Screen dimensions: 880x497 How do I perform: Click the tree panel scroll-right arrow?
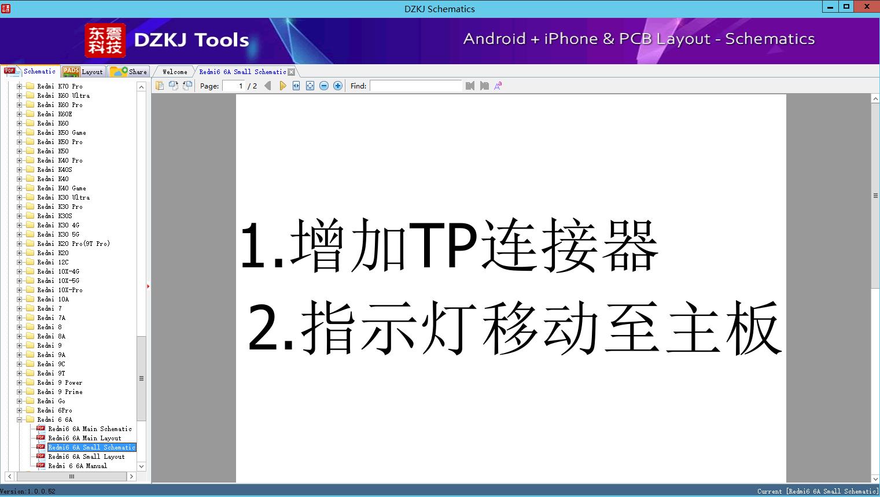click(131, 477)
